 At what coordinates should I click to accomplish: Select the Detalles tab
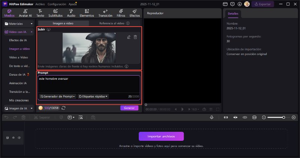[x=233, y=13]
